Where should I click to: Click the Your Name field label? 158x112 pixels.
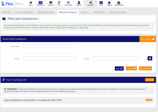pos(15,46)
